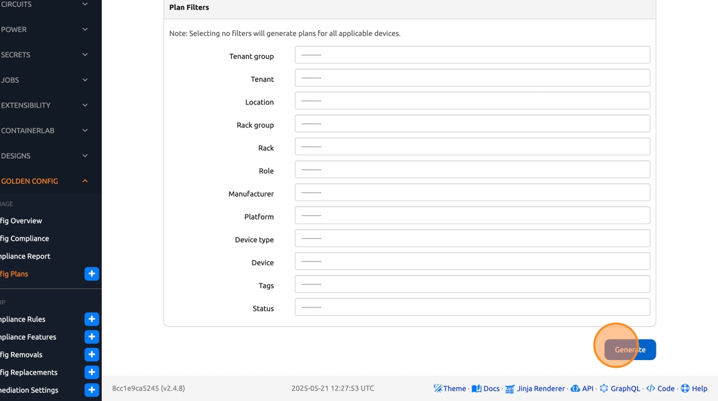
Task: Open the Platform filter dropdown
Action: (x=472, y=216)
